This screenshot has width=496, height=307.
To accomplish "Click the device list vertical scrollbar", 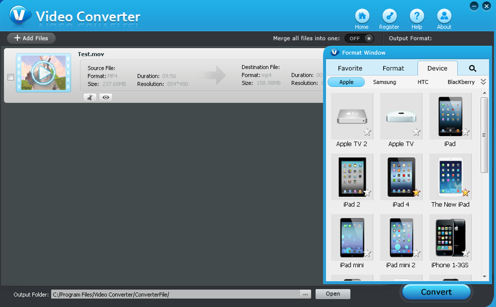I will tap(484, 136).
